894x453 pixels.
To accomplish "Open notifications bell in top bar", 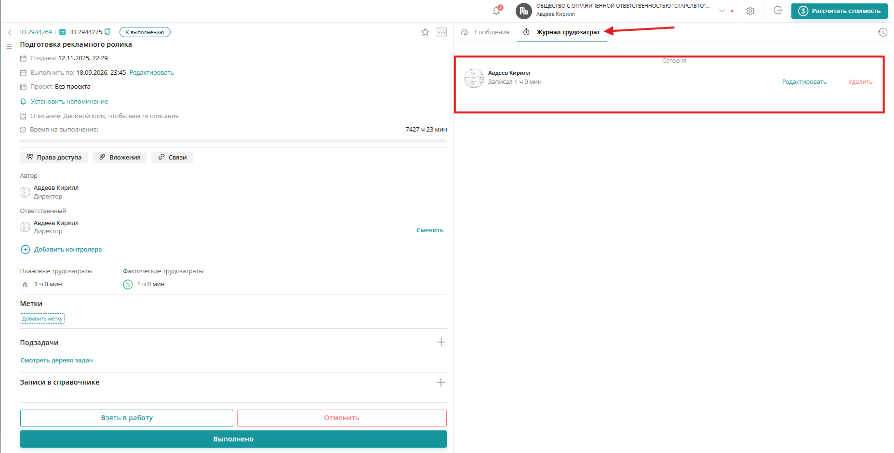I will pyautogui.click(x=496, y=11).
